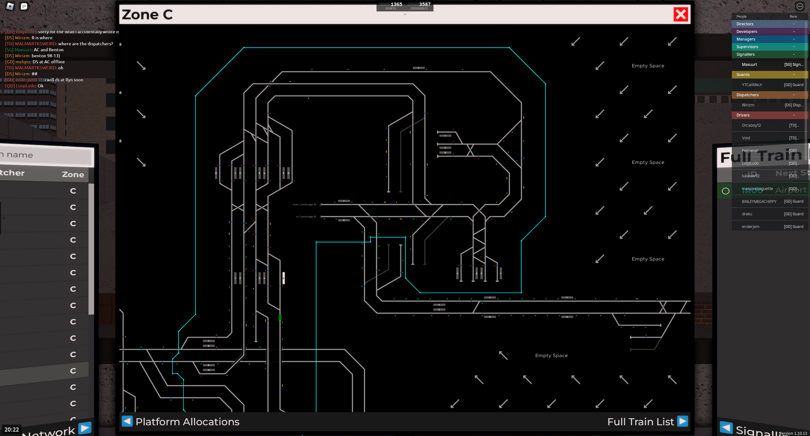810x436 pixels.
Task: Toggle the chat window icon
Action: 24,6
